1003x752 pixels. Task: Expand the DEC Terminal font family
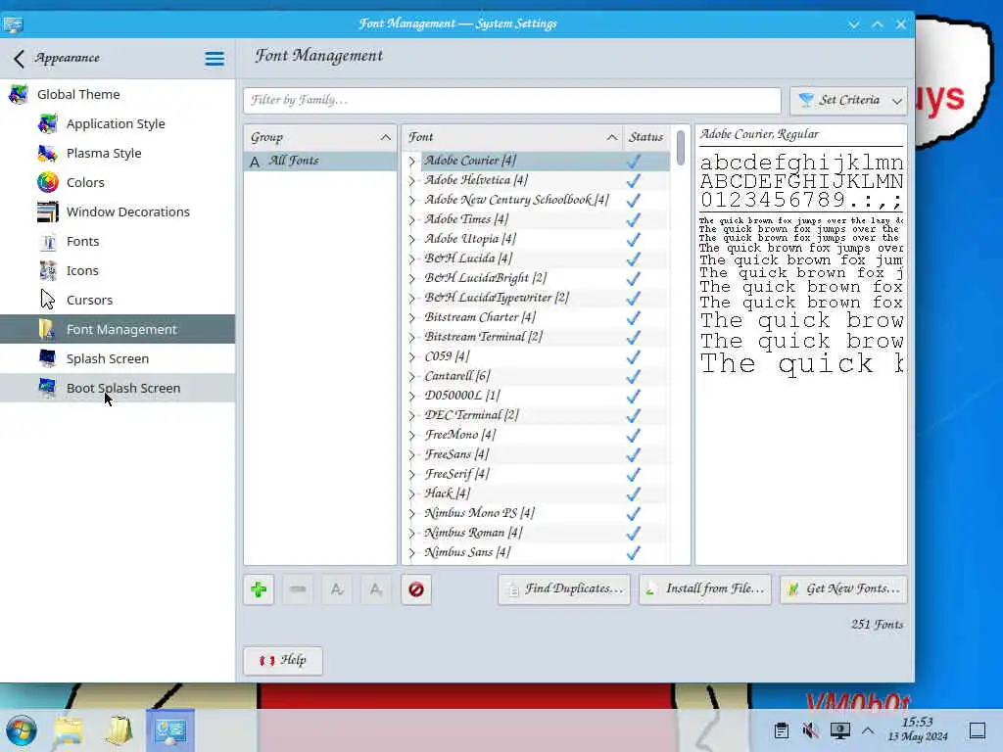[412, 416]
